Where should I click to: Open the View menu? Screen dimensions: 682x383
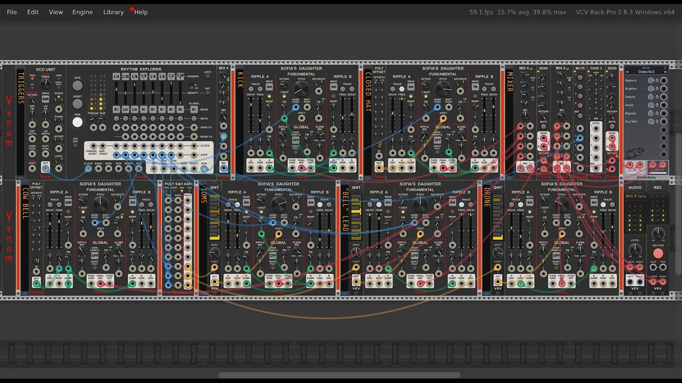[56, 12]
